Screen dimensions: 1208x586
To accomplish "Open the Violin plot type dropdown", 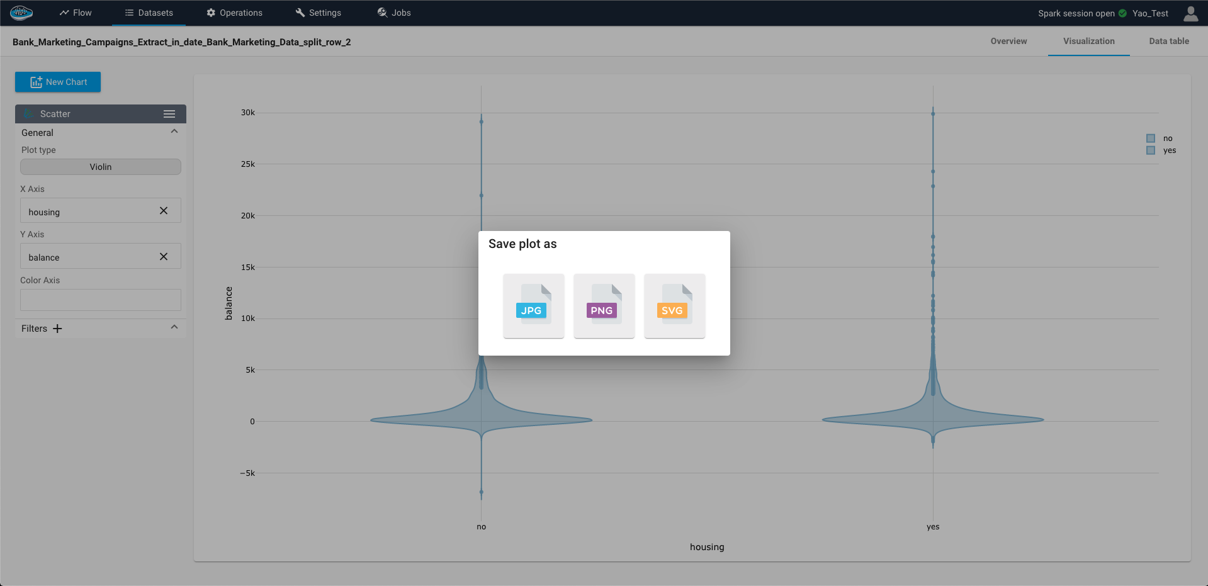I will [101, 167].
